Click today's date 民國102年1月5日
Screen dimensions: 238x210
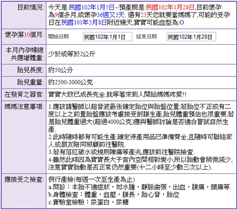pos(92,7)
